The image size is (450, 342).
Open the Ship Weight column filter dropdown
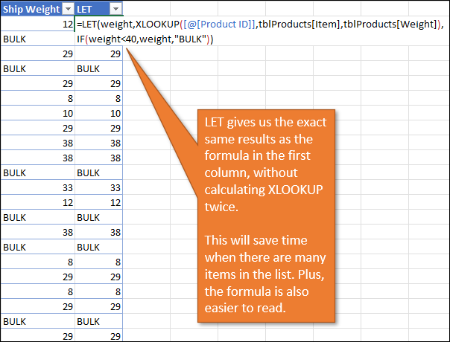[67, 9]
